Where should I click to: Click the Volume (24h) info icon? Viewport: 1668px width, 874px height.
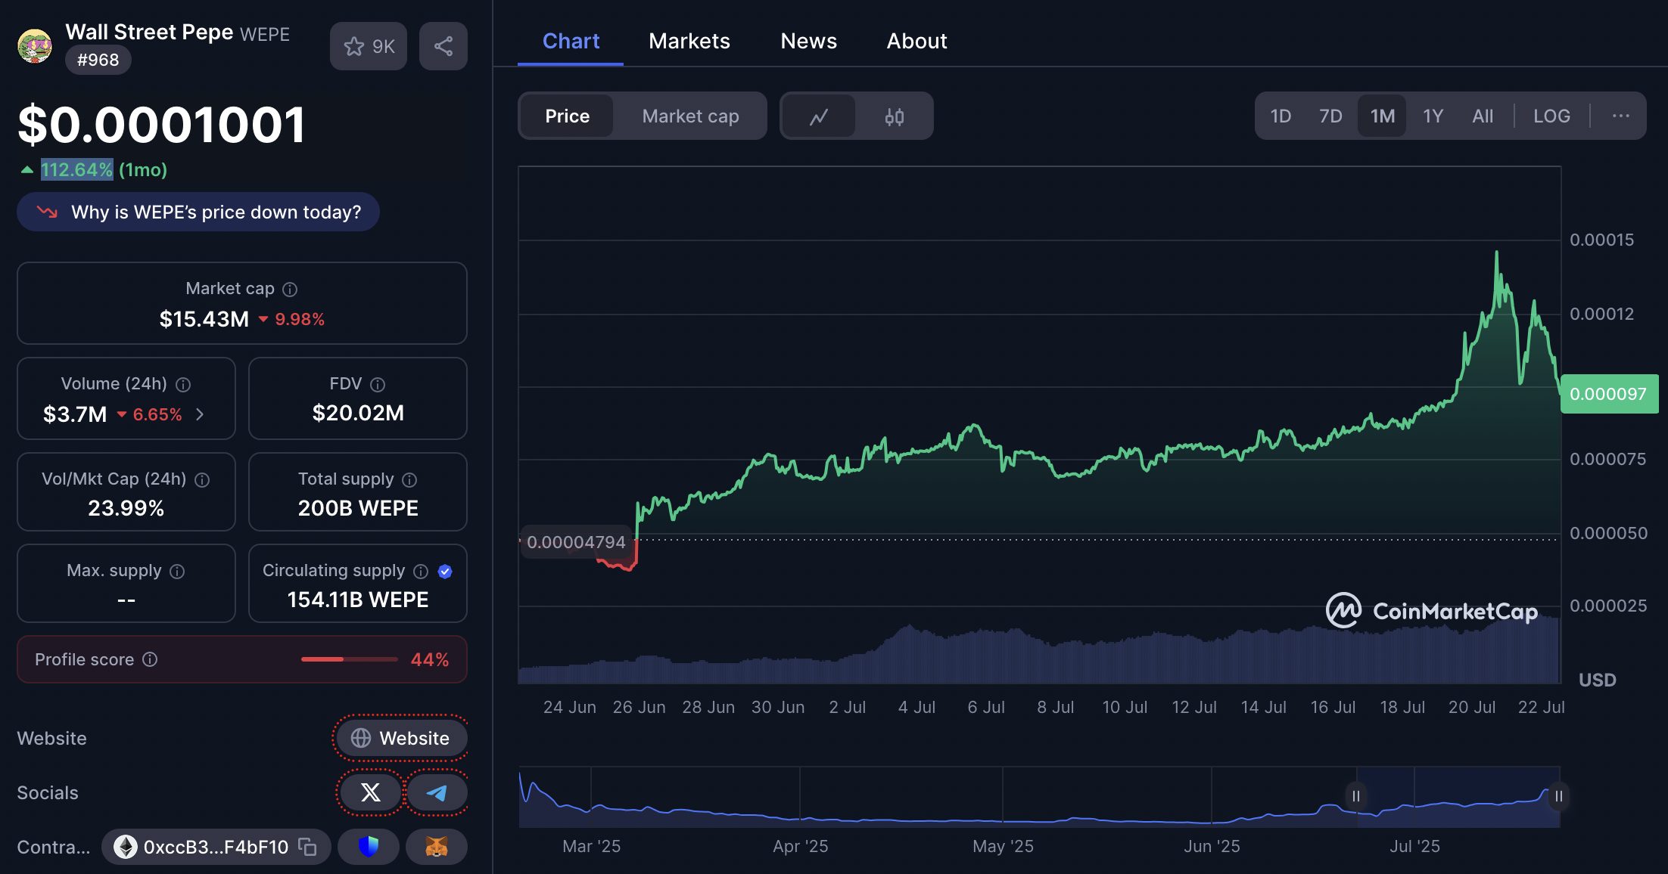183,384
